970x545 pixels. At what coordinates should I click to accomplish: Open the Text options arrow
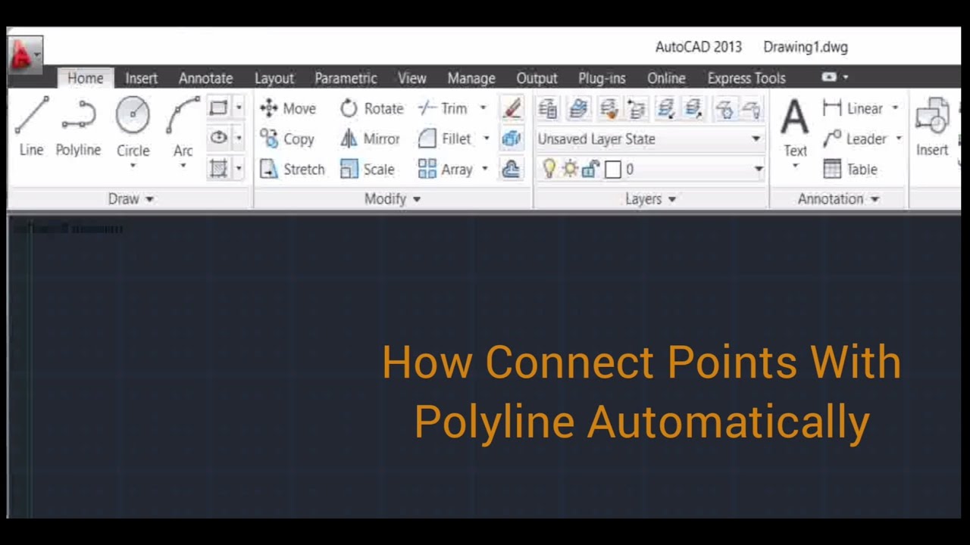(x=795, y=165)
